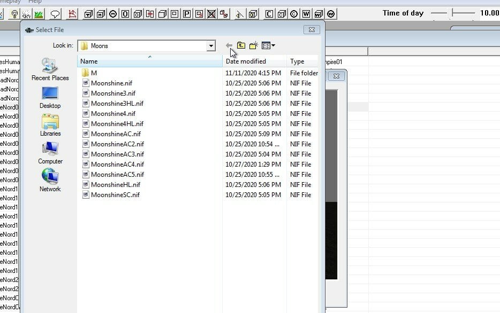Toggle the SKY toolbar icon

(x=26, y=14)
